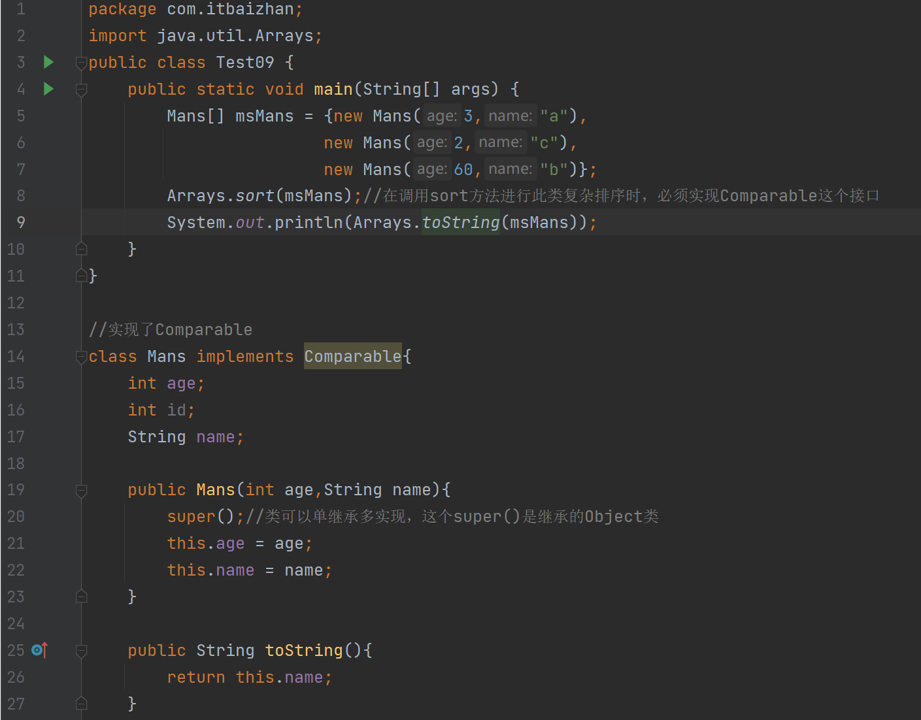The width and height of the screenshot is (921, 720).
Task: Click the string literal "b" on line 7
Action: coord(554,170)
